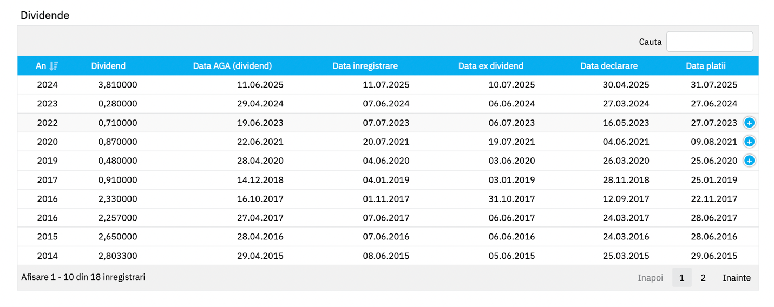The image size is (774, 307).
Task: Expand details for the 2020 dividend row
Action: click(x=749, y=142)
